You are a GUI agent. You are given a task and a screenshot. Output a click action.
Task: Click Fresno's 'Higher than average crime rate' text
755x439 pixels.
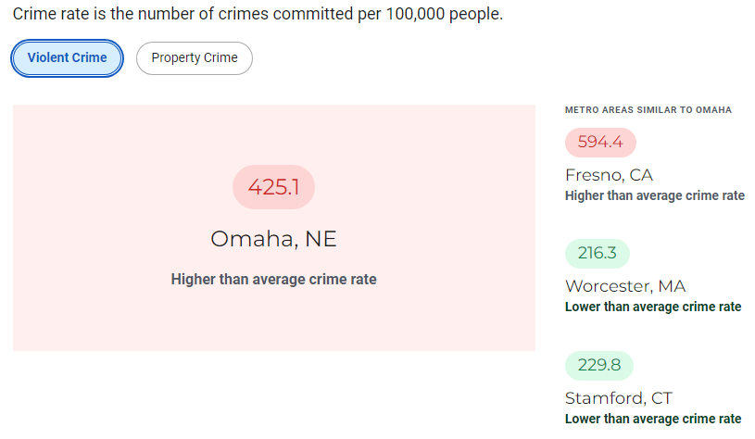tap(654, 195)
